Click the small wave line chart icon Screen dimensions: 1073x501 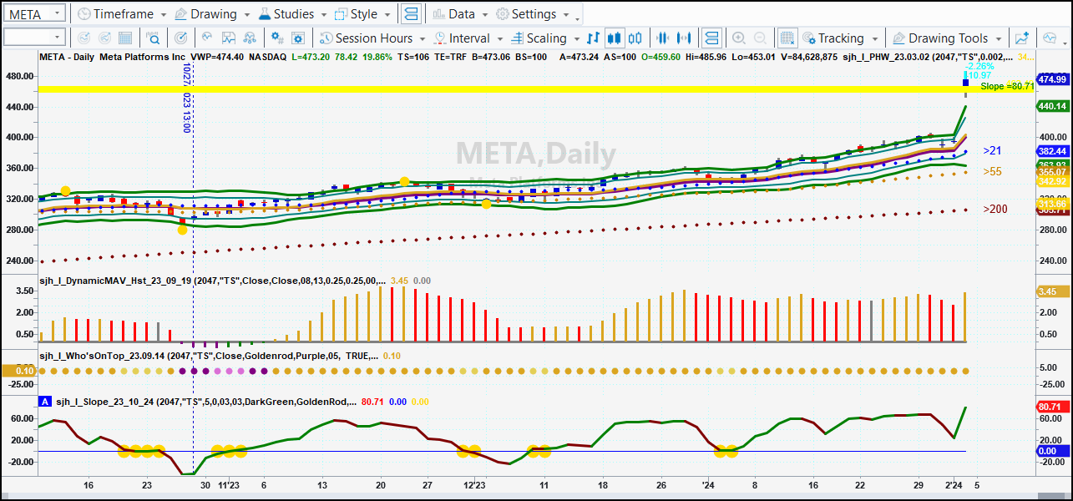click(206, 38)
